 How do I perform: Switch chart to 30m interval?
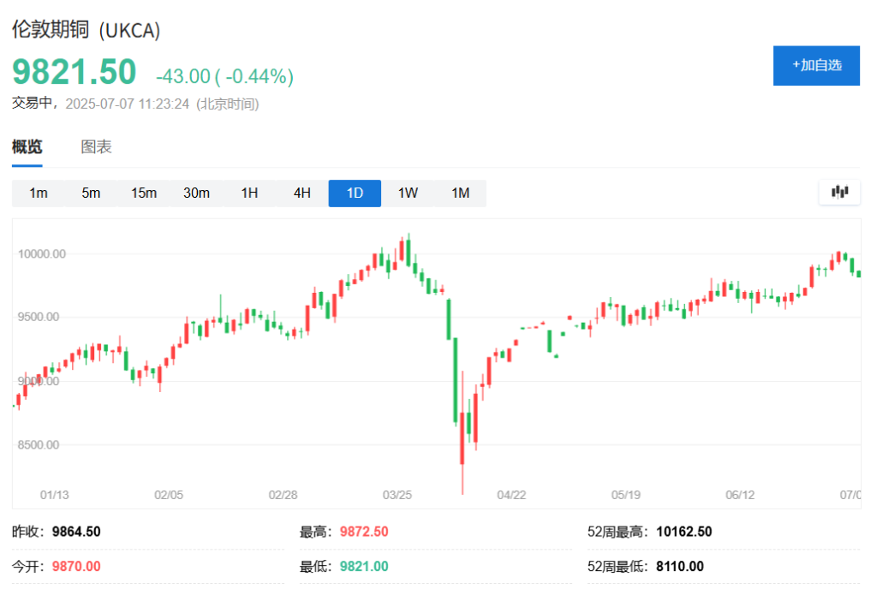(x=196, y=193)
